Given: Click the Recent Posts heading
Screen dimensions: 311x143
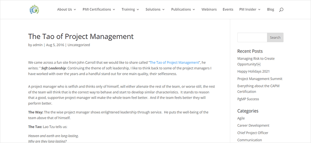Looking at the screenshot, I should [x=250, y=51].
